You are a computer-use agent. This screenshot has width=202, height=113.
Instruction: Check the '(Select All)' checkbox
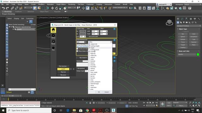click(89, 44)
